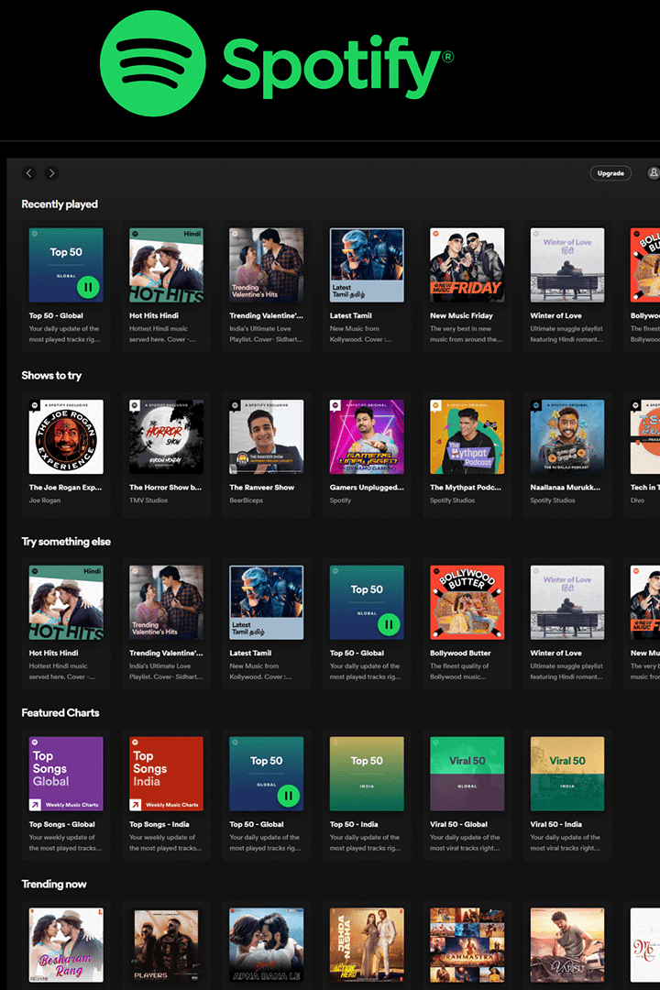Open The Joe Rogan Experience show cover
Image resolution: width=660 pixels, height=990 pixels.
[66, 437]
